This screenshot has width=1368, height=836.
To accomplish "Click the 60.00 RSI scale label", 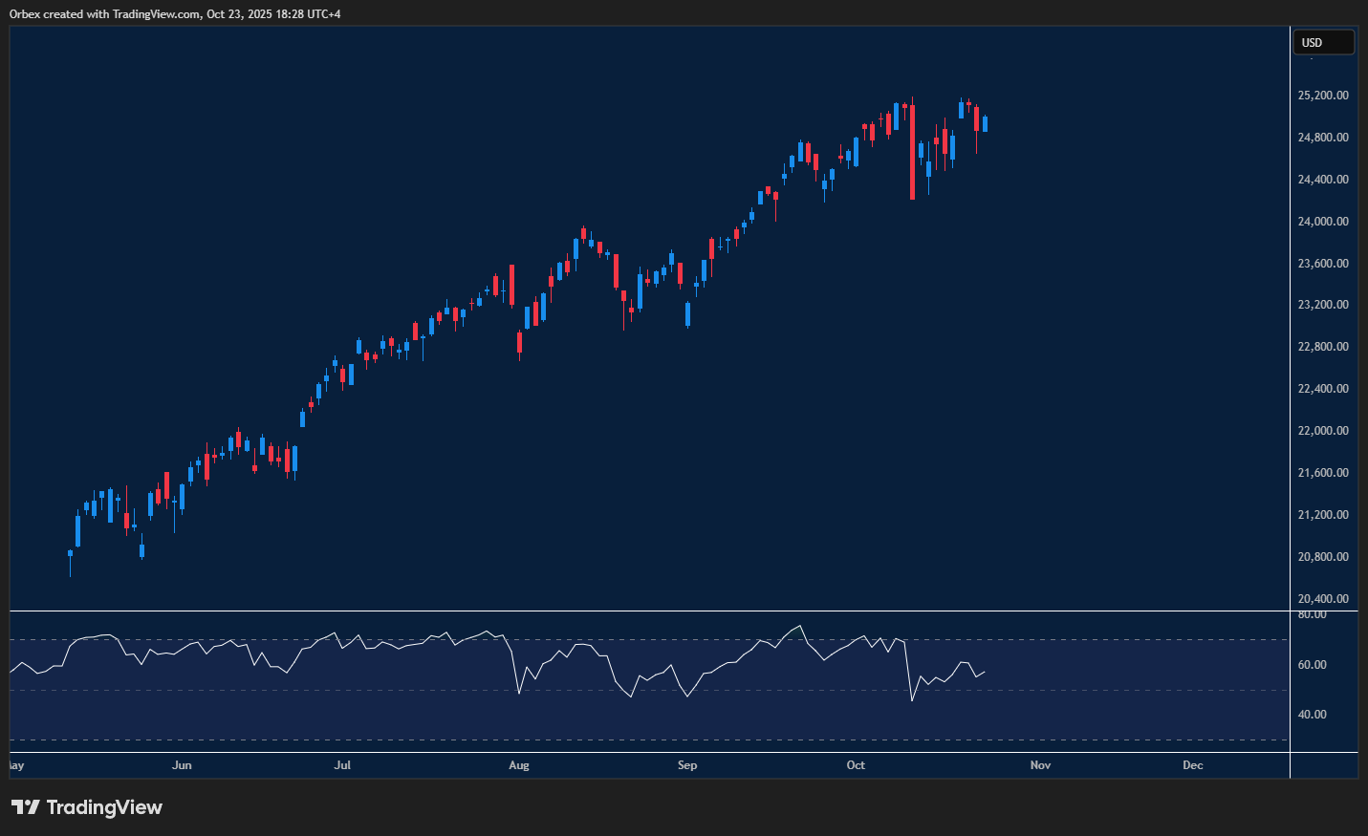I will (x=1312, y=665).
